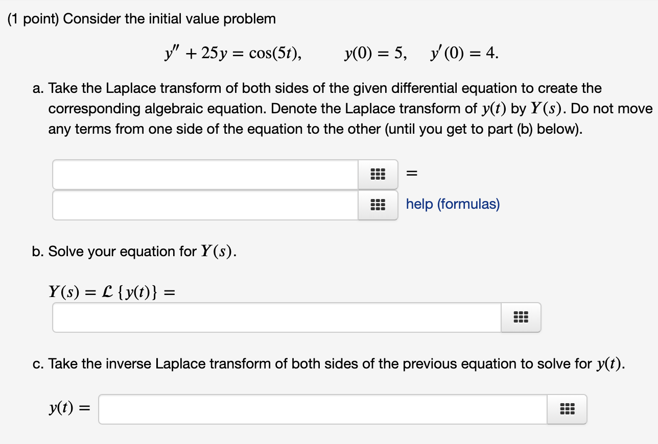Screen dimensions: 658x444
Task: Open the equation editor for the first part (a) box
Action: click(x=378, y=174)
